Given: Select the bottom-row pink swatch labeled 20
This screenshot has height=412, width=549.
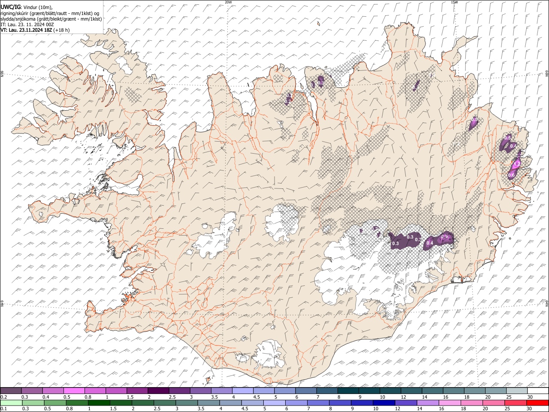Looking at the screenshot, I should (494, 403).
